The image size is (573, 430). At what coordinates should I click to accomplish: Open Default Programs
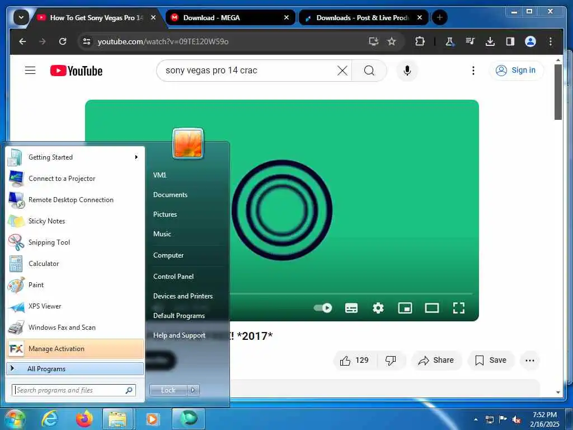179,316
